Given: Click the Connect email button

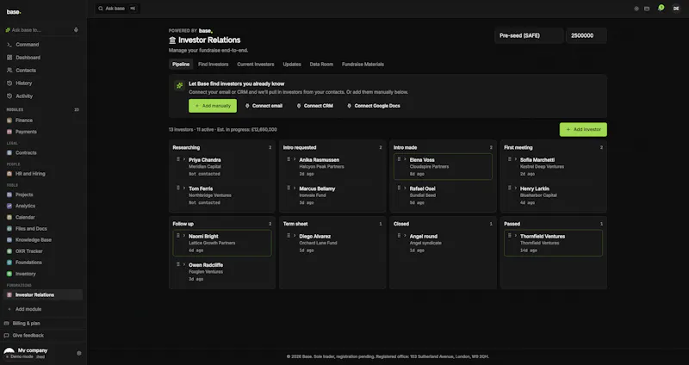Looking at the screenshot, I should coord(264,106).
